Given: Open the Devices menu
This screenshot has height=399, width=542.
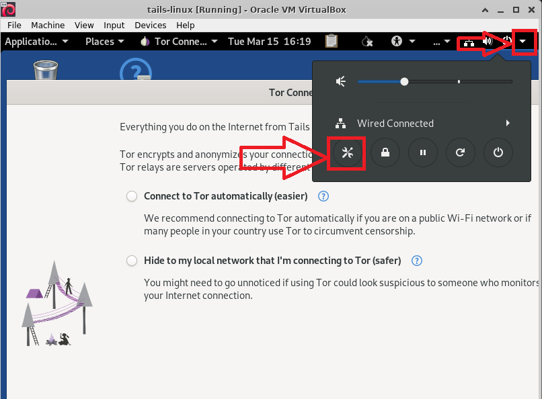Looking at the screenshot, I should coord(151,26).
